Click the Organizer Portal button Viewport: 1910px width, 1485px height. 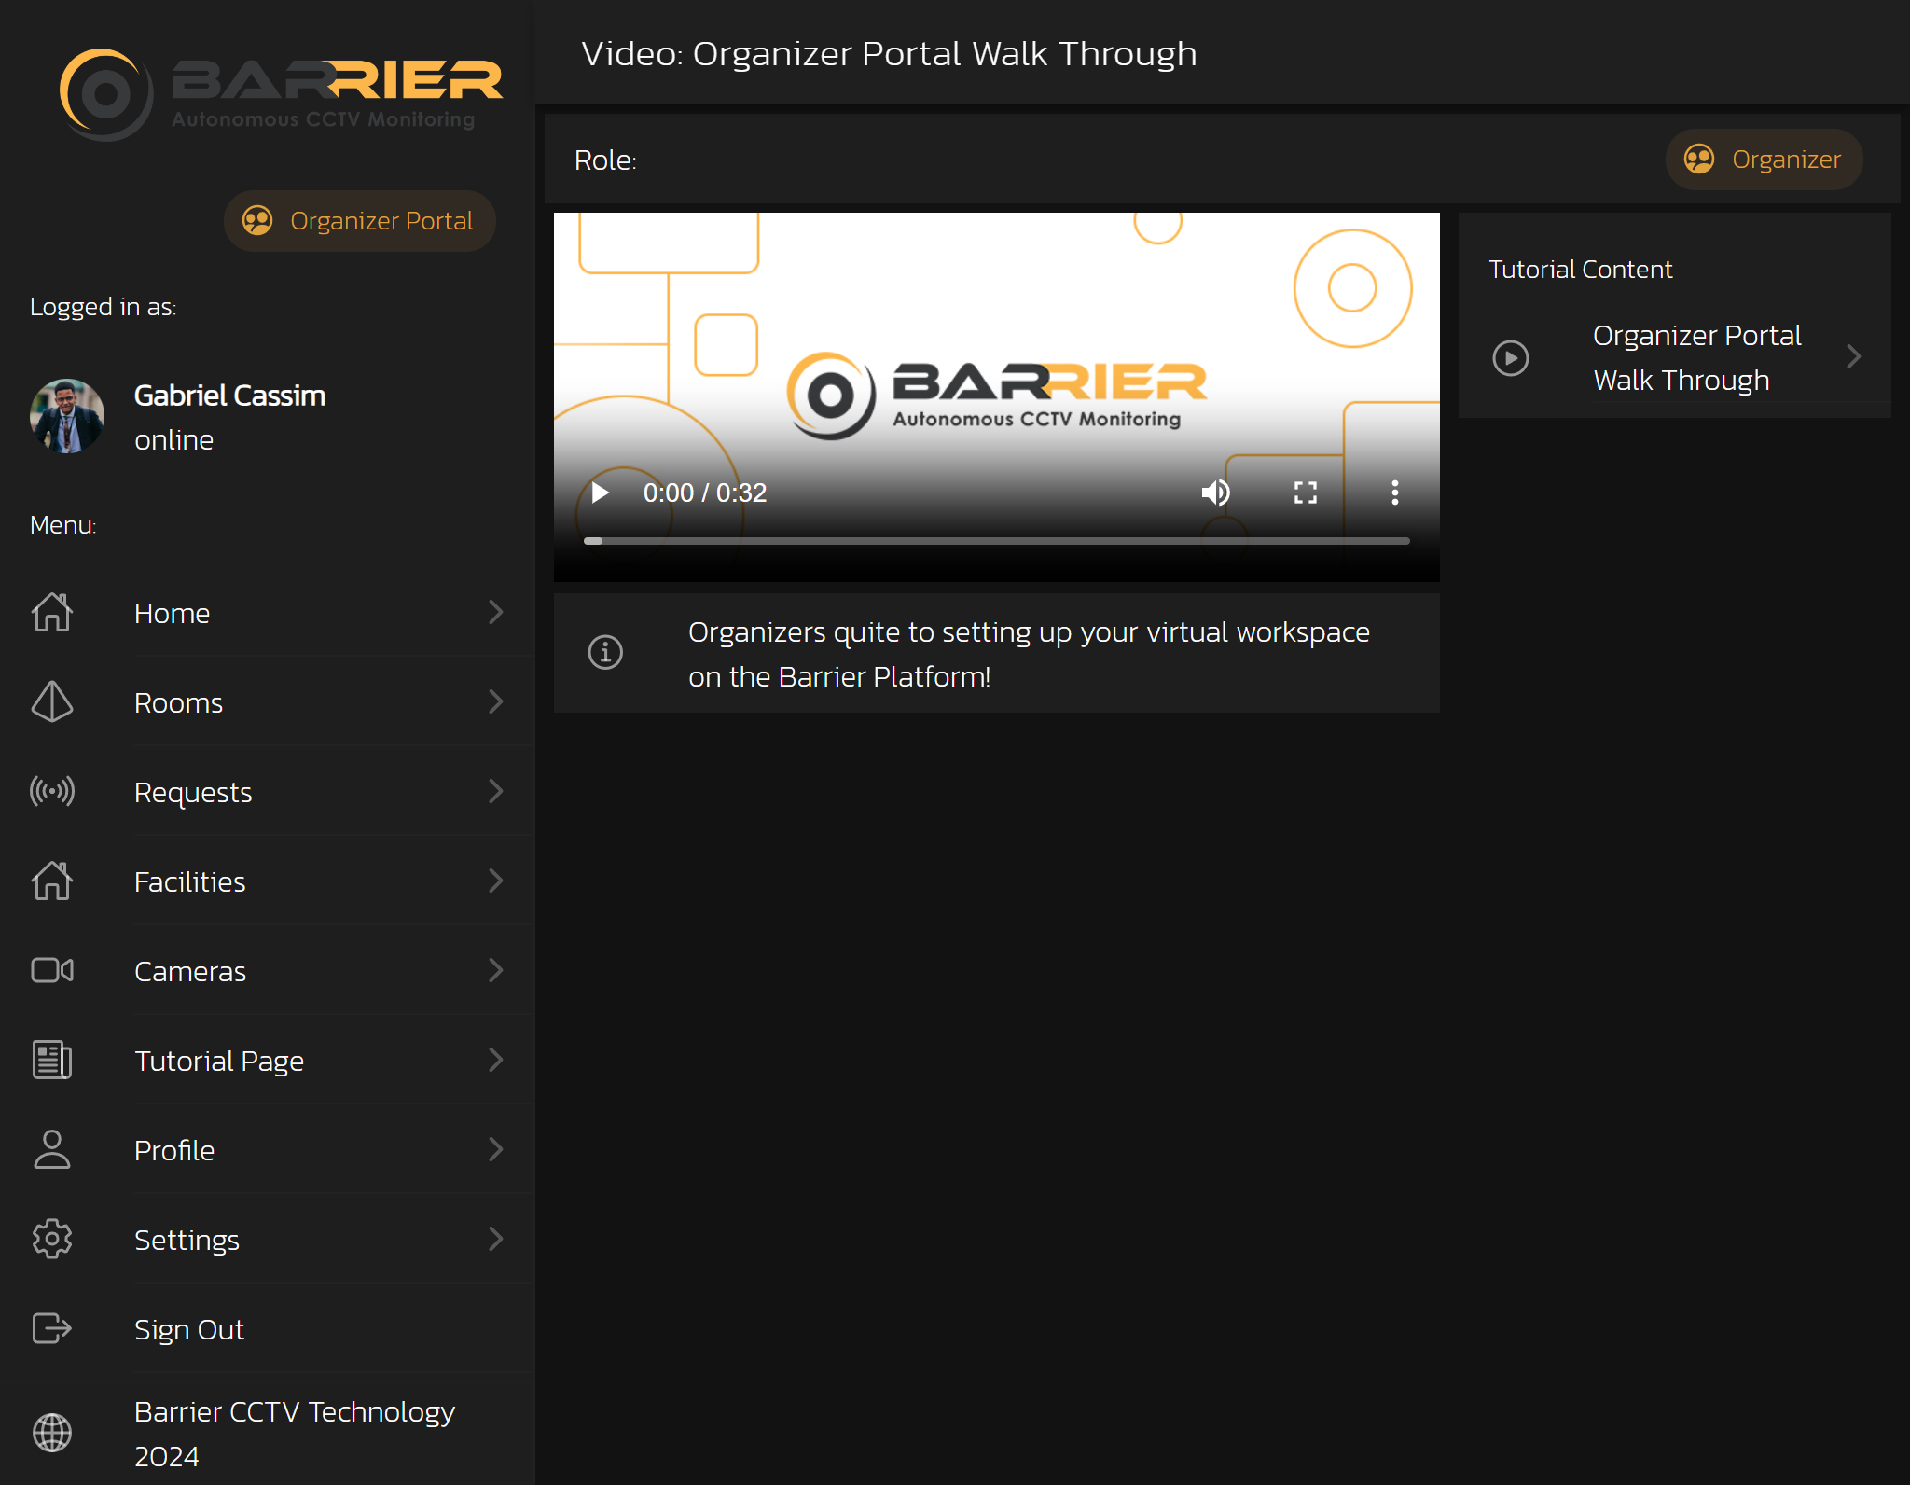[x=359, y=221]
